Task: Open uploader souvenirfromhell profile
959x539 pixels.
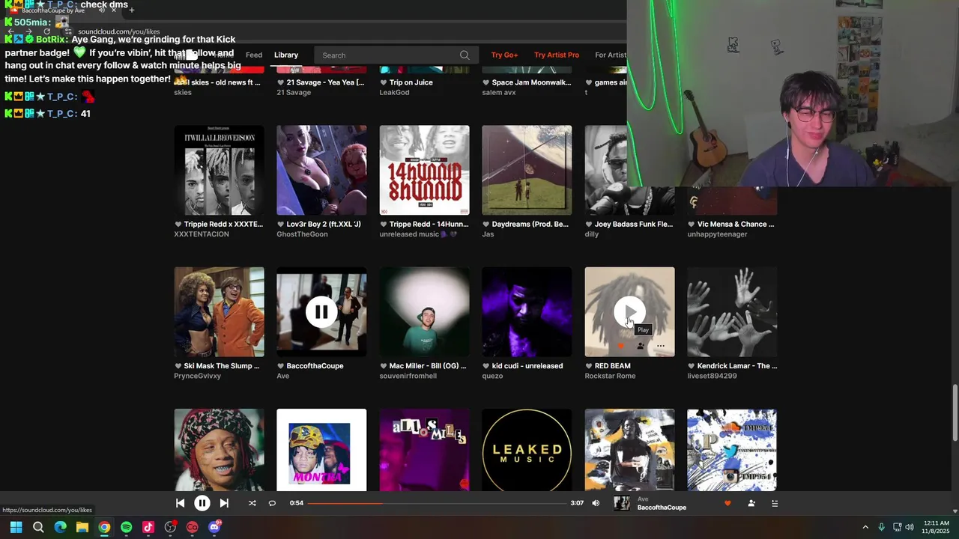Action: 408,376
